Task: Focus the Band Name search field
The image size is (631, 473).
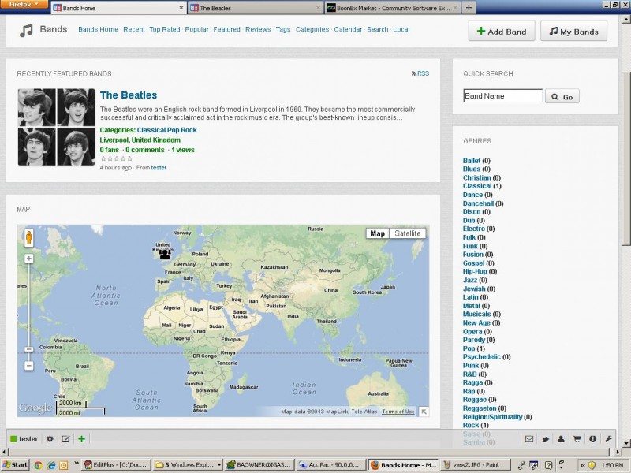Action: pyautogui.click(x=502, y=95)
